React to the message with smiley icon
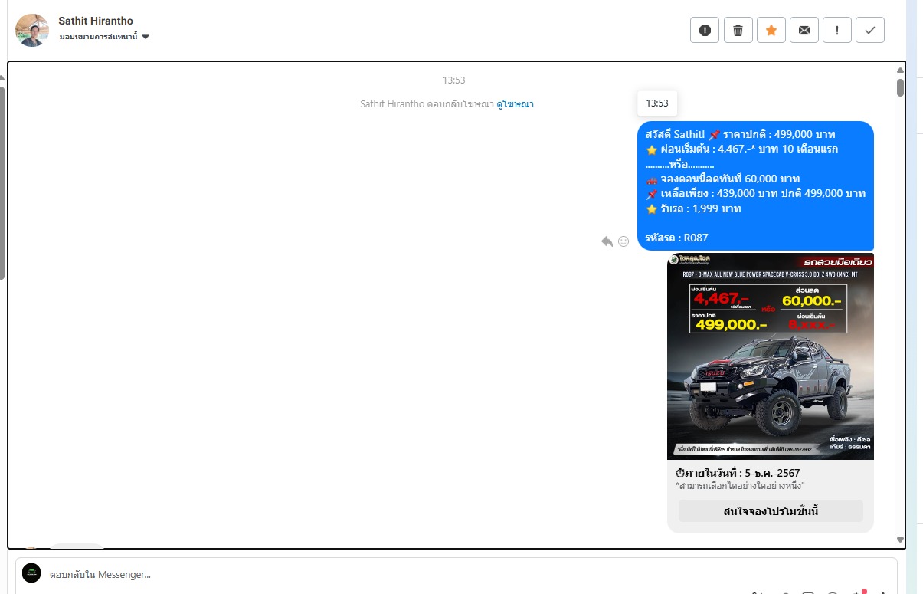 click(x=624, y=241)
